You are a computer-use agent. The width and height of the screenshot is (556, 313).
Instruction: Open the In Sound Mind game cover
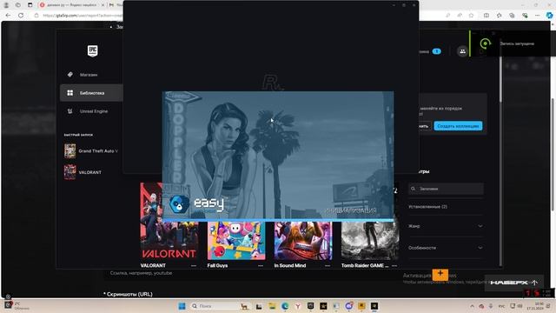pos(303,241)
